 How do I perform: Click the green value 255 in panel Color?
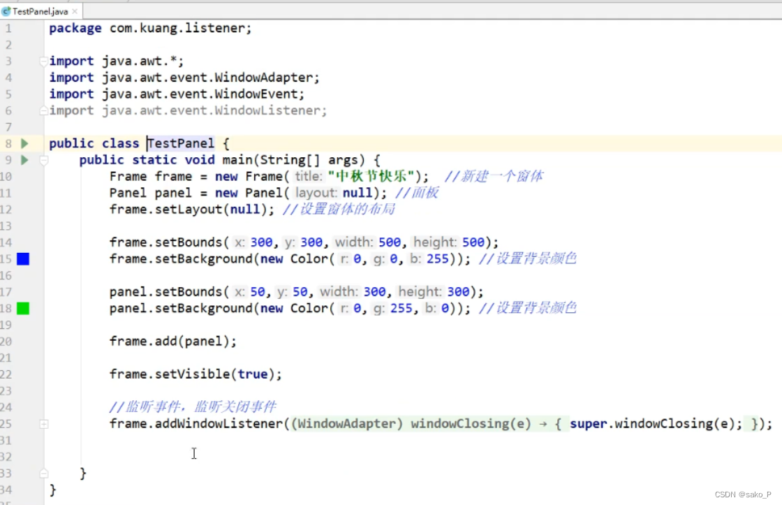[x=401, y=309]
